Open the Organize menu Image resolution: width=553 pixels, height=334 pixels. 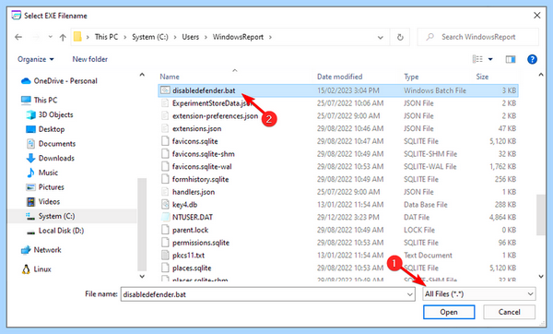click(36, 59)
